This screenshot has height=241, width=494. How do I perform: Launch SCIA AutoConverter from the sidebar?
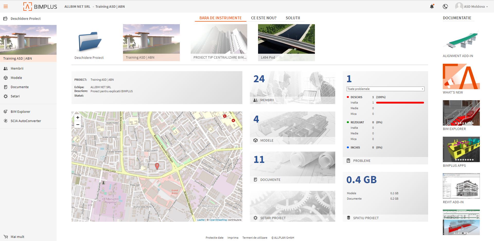click(26, 121)
